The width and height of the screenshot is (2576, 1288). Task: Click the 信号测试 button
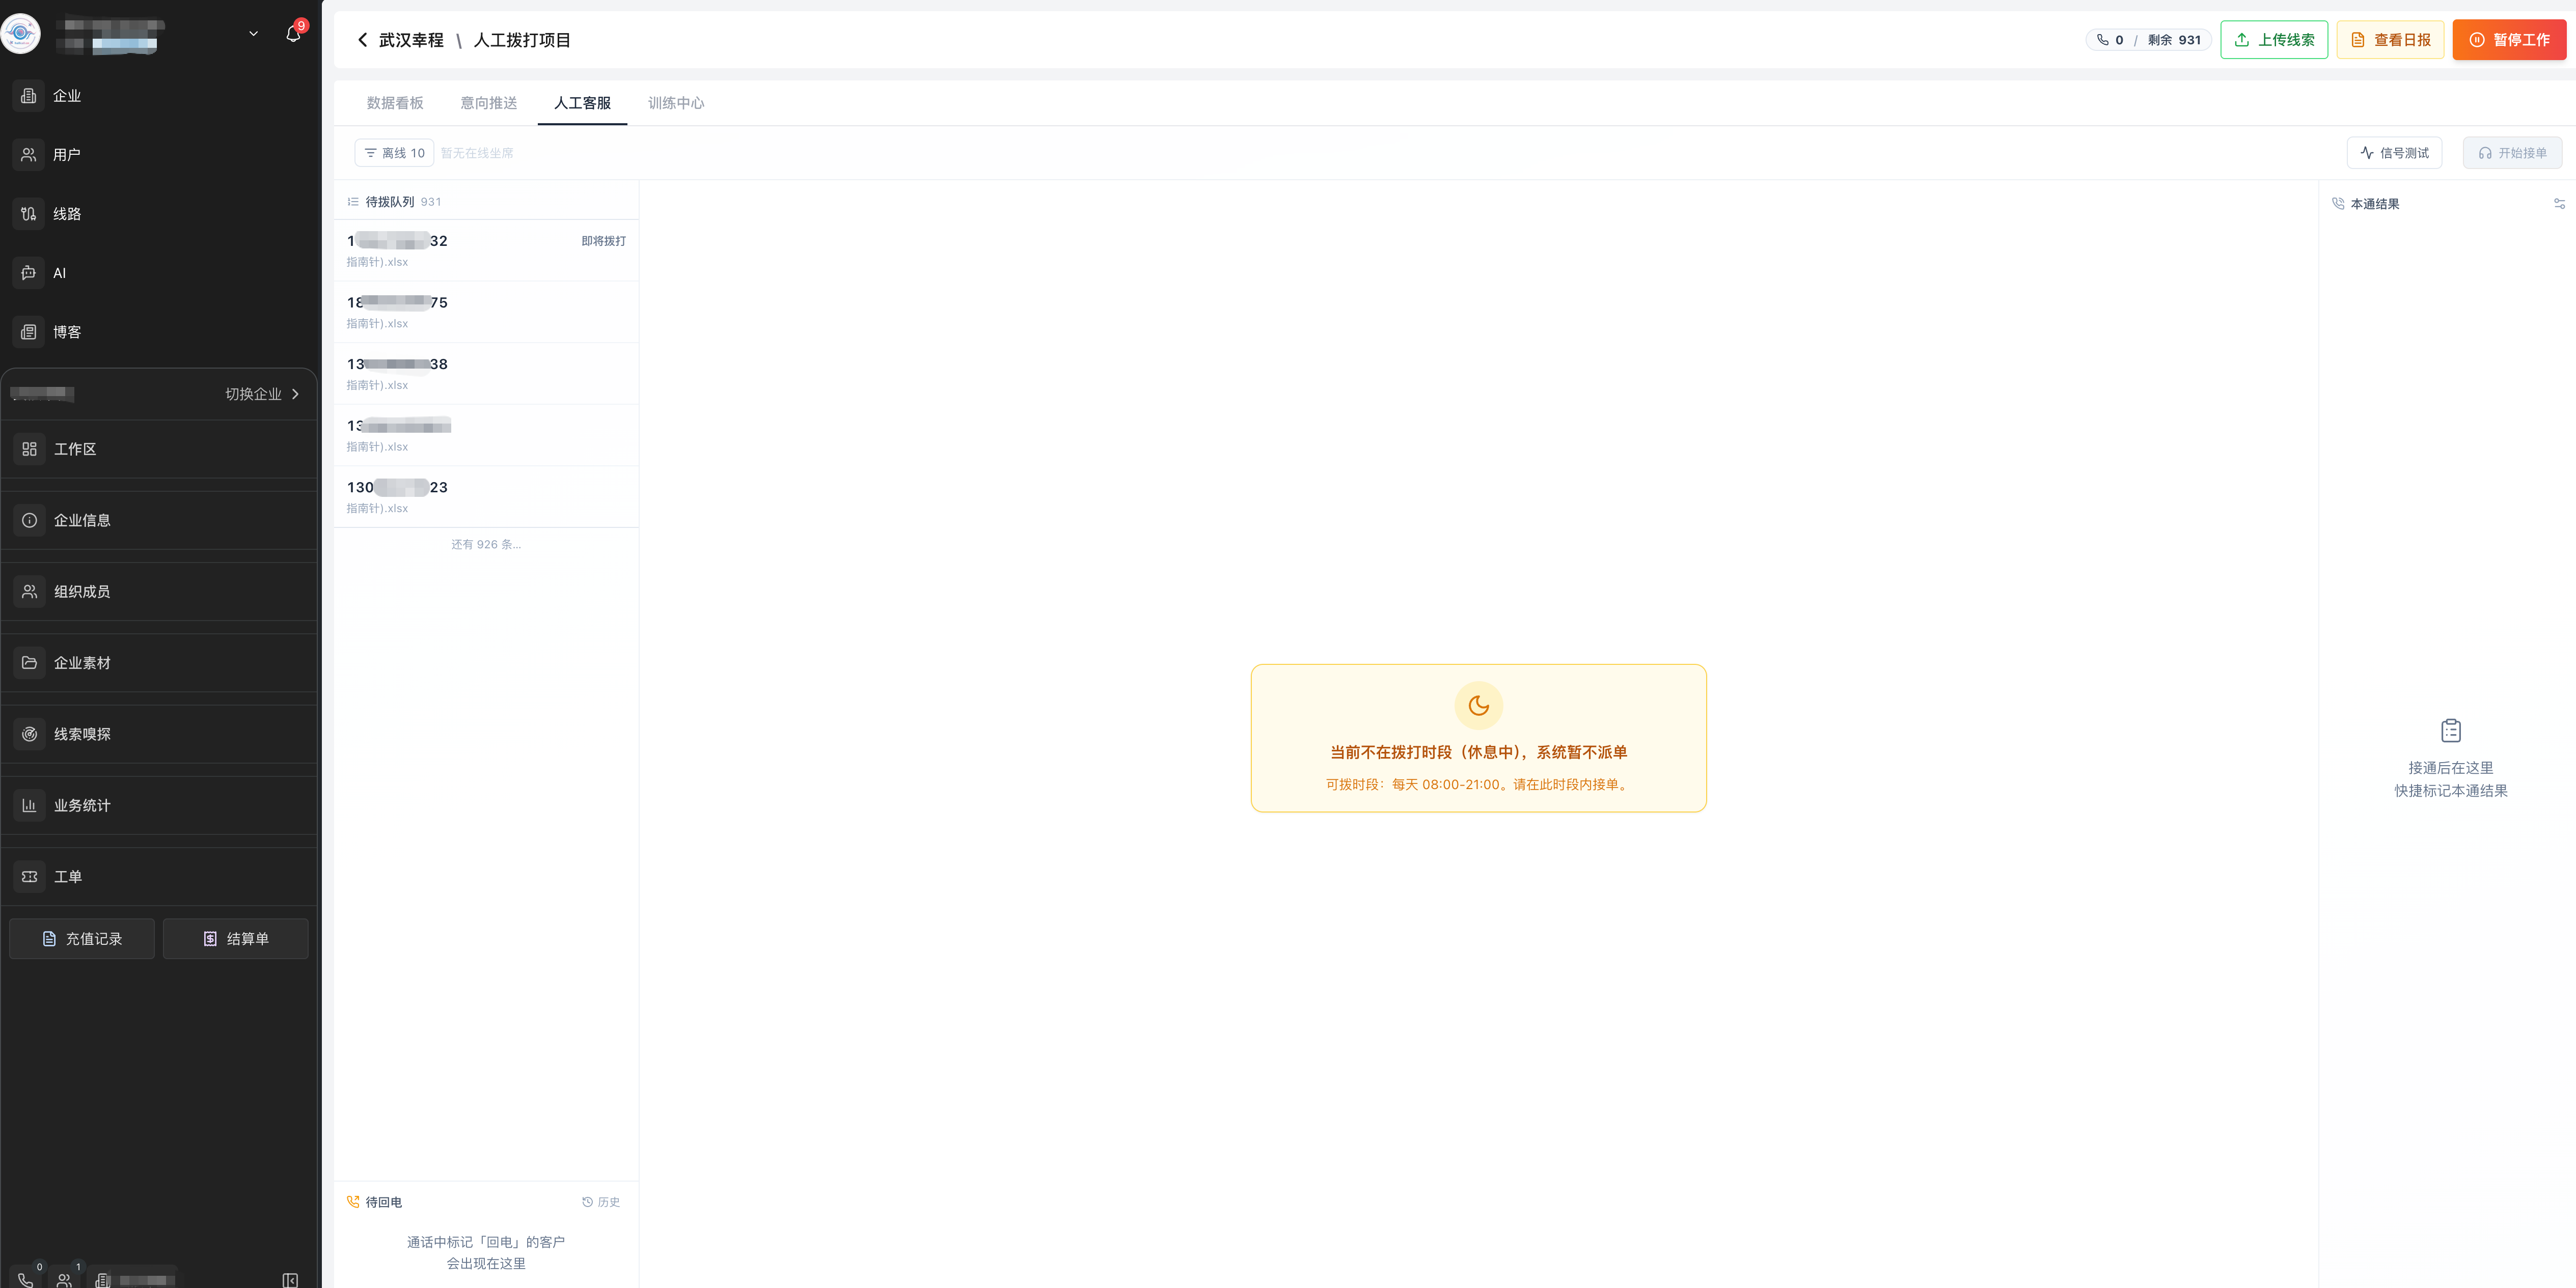point(2394,153)
